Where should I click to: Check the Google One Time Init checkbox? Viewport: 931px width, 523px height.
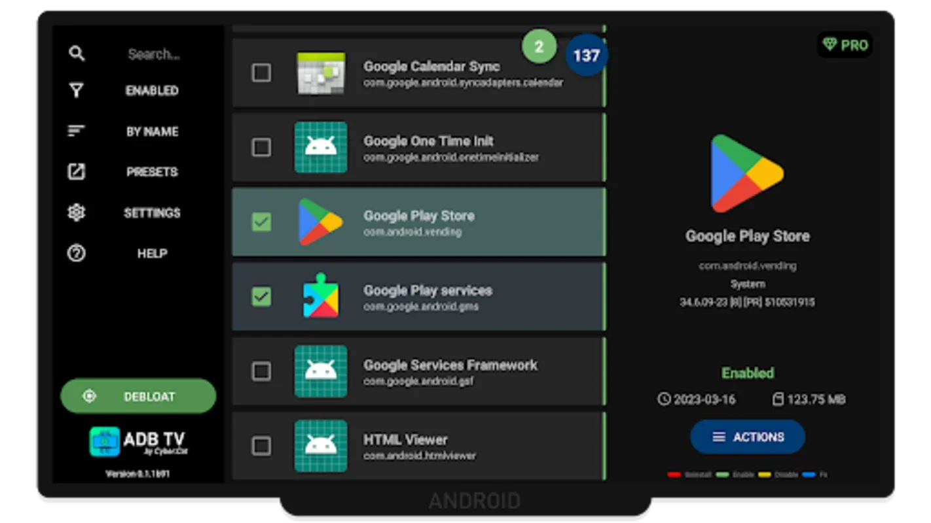tap(261, 147)
